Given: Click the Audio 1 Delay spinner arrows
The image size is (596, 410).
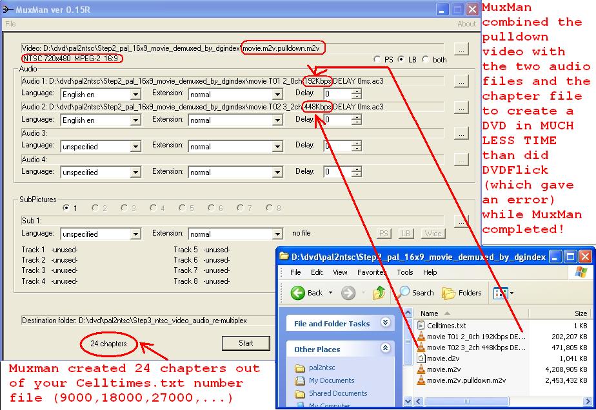Looking at the screenshot, I should [357, 94].
